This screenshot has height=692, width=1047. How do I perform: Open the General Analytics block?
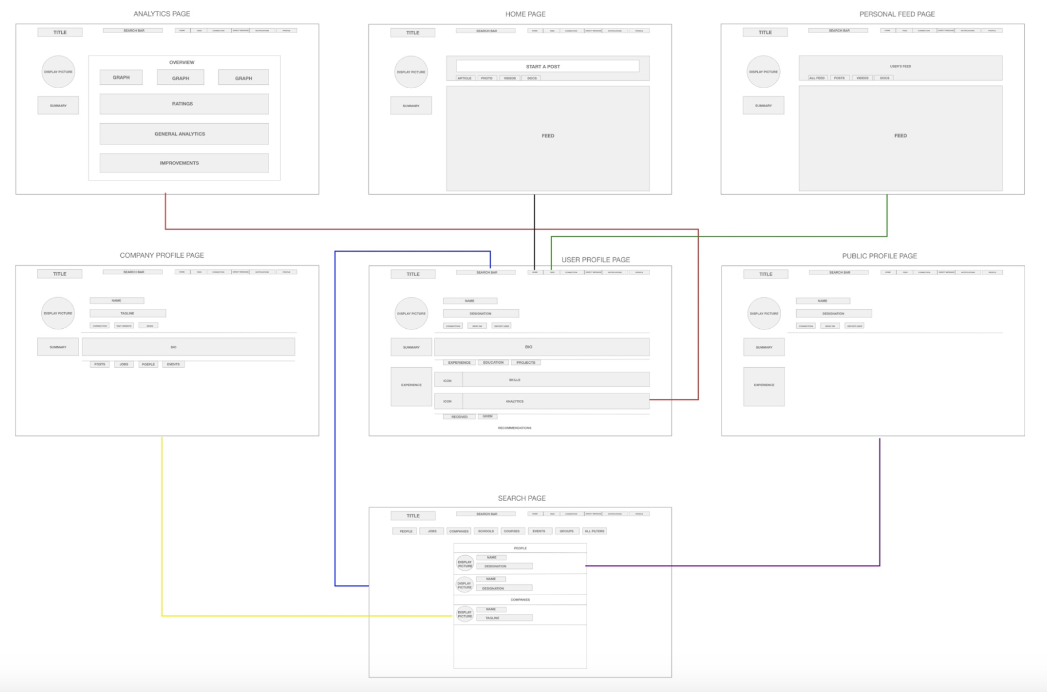(x=184, y=133)
